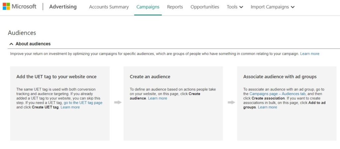Open the Accounts Summary tab
This screenshot has height=149, width=340.
point(109,7)
